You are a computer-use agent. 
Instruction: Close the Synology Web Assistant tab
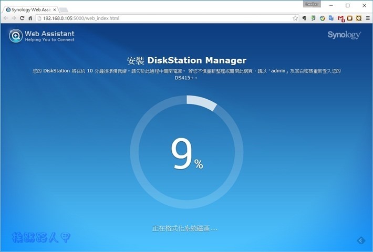(55, 9)
